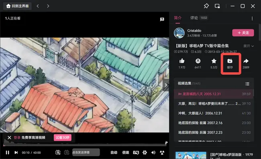Minimize the player window

click(232, 6)
